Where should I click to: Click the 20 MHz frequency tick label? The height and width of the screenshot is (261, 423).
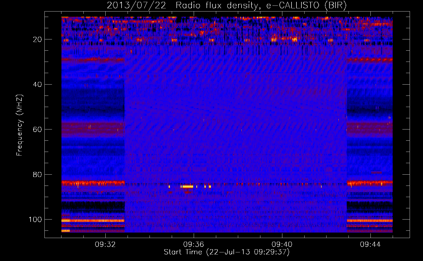point(37,39)
